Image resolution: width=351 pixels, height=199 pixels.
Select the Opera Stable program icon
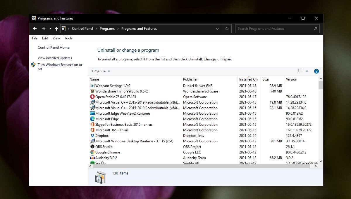(x=93, y=97)
